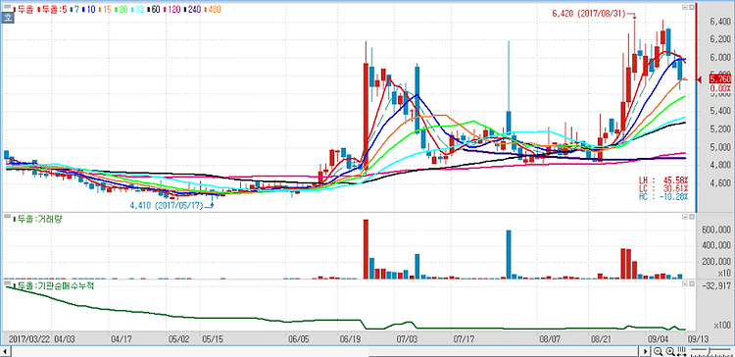
Task: Click the 4,600 price axis label
Action: (719, 183)
